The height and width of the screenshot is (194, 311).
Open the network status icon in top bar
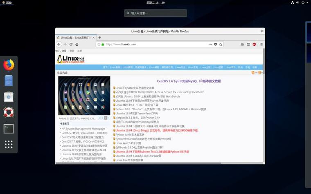[x=293, y=2]
